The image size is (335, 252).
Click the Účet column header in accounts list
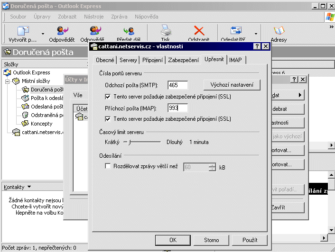[82, 109]
